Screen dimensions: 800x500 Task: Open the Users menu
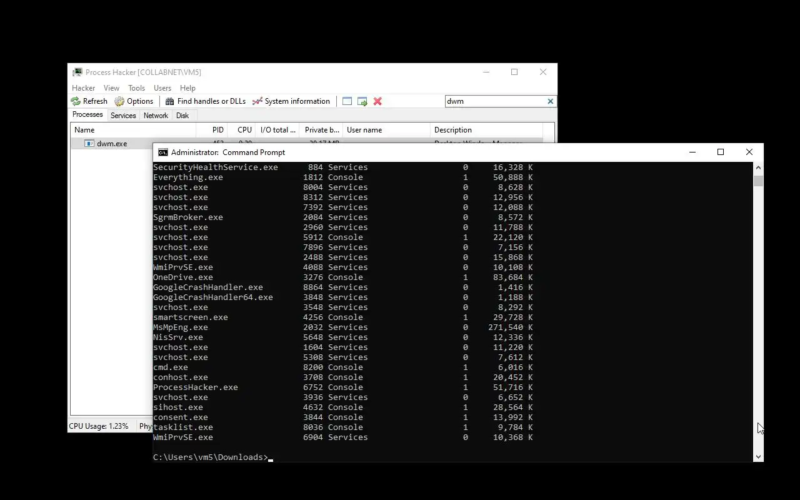click(162, 88)
